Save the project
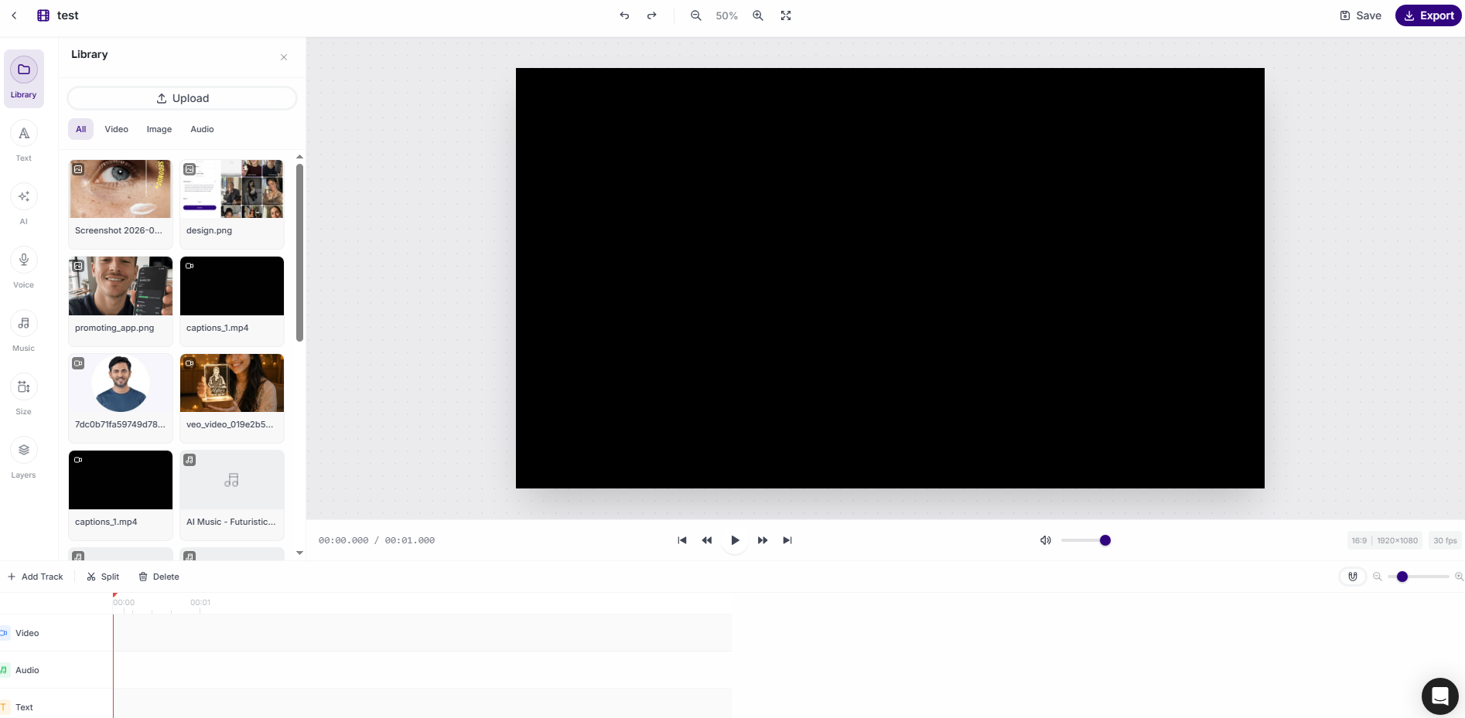 1361,15
